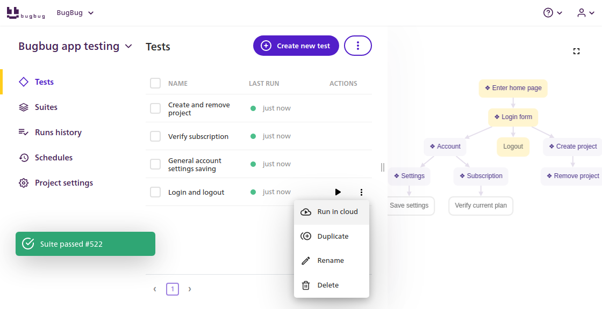This screenshot has width=602, height=309.
Task: Check the Create and remove project checkbox
Action: (x=155, y=108)
